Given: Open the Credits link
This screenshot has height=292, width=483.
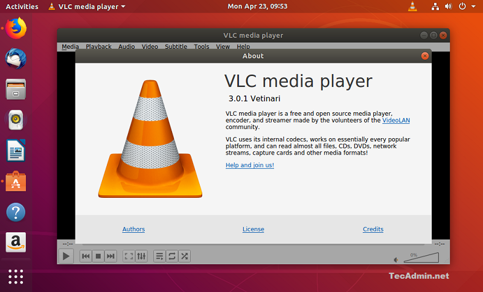Looking at the screenshot, I should coord(373,229).
